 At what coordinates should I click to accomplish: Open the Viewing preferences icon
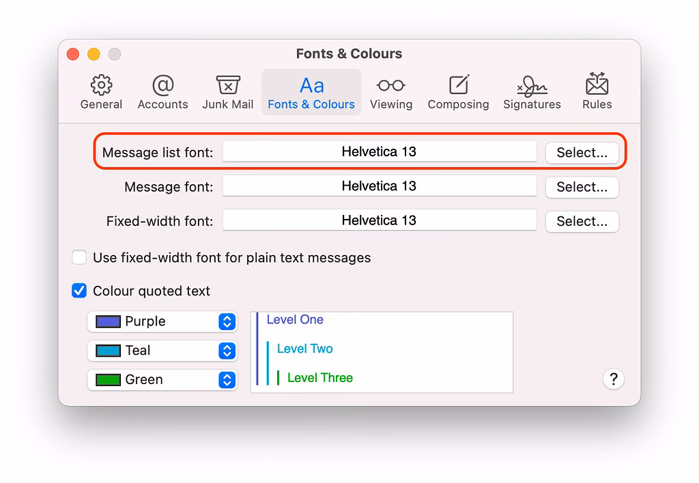point(390,91)
